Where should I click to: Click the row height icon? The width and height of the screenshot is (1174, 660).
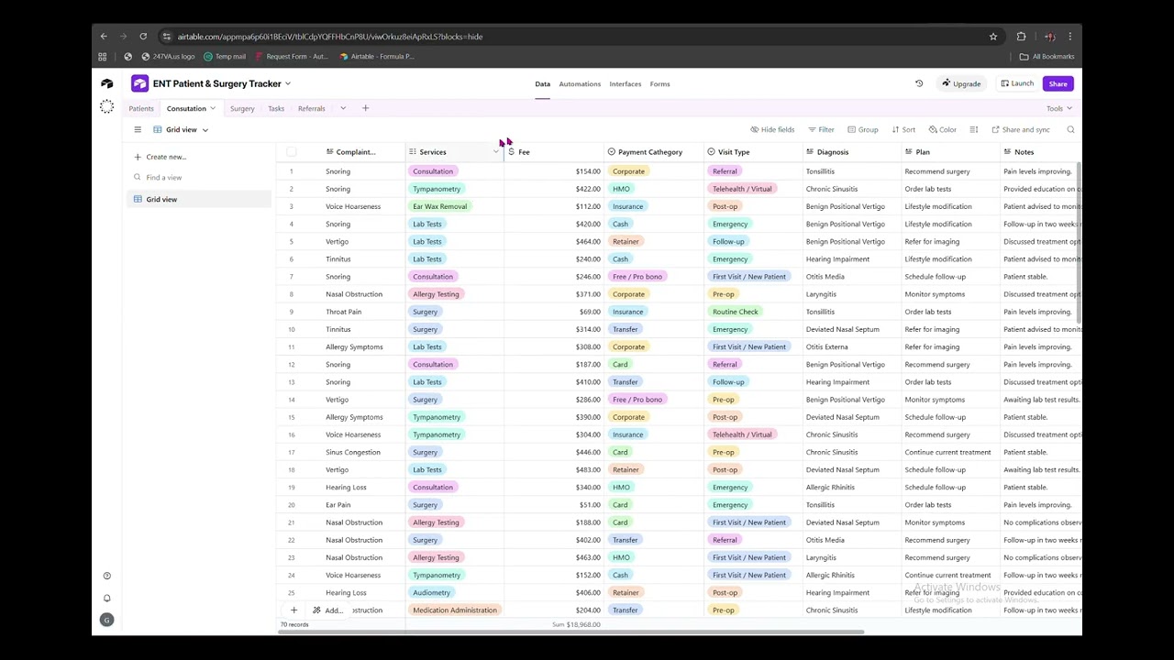[x=973, y=129]
